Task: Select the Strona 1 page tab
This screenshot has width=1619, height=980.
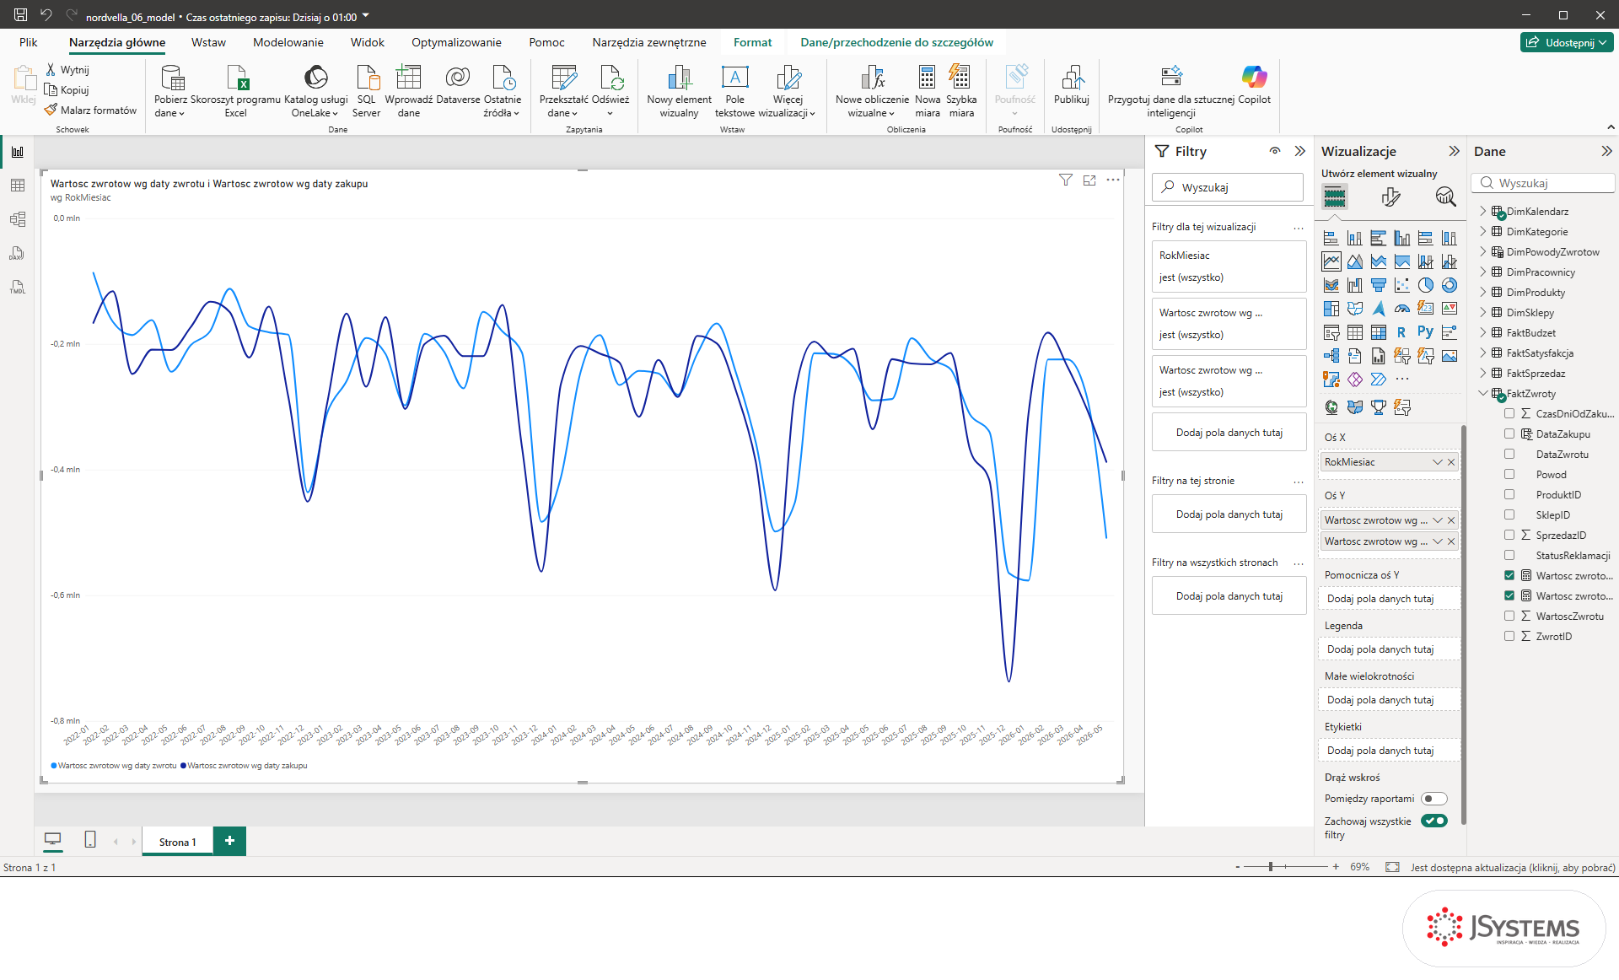Action: [x=177, y=842]
